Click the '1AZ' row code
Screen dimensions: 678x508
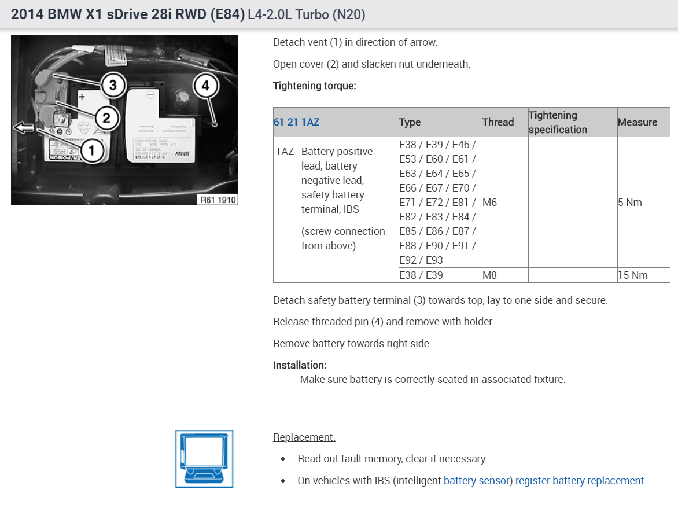click(285, 152)
